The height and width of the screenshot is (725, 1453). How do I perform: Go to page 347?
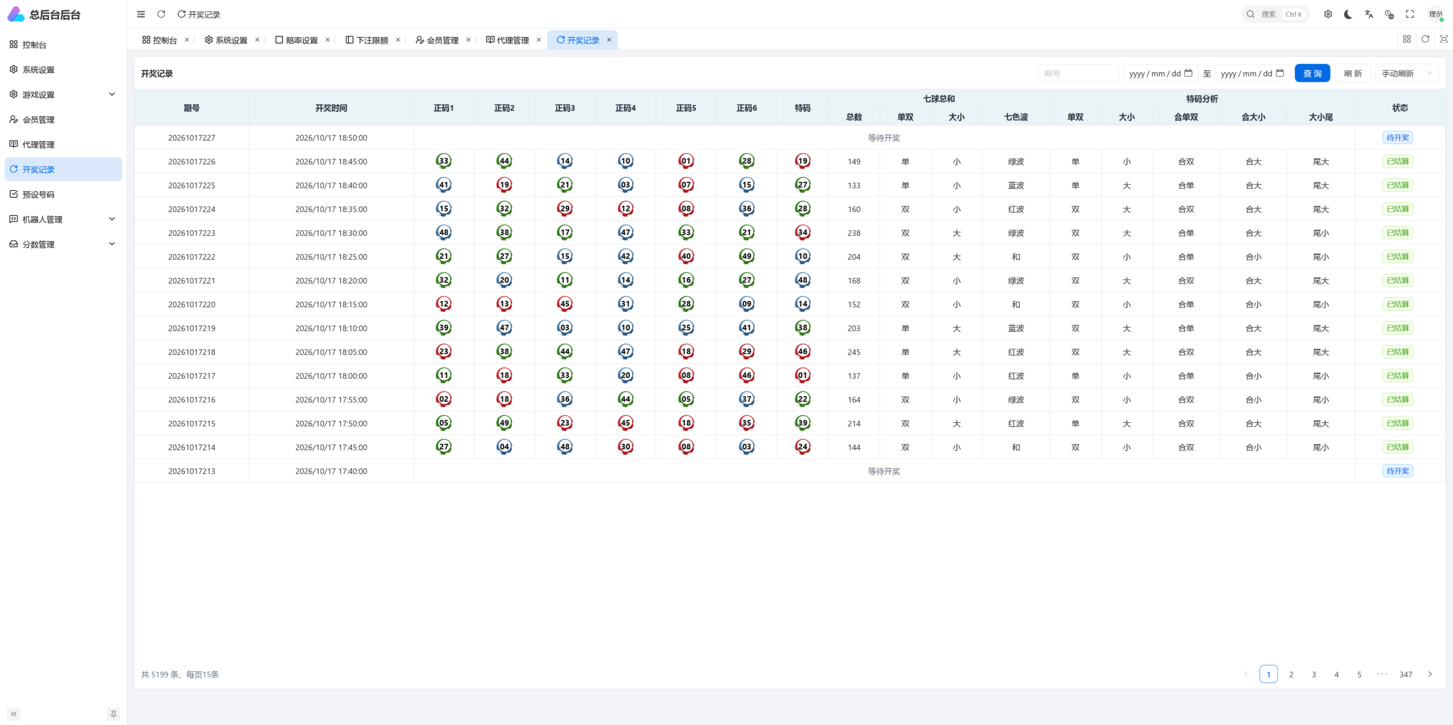(1406, 674)
